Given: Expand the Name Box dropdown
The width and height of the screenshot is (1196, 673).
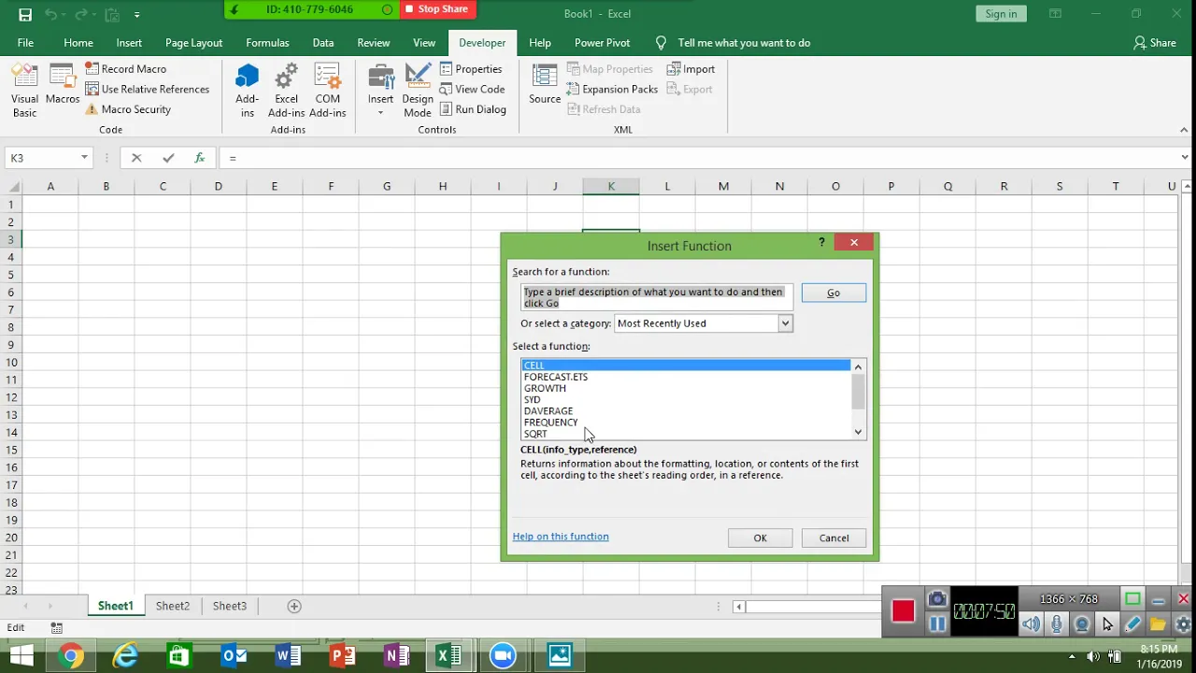Looking at the screenshot, I should point(84,158).
